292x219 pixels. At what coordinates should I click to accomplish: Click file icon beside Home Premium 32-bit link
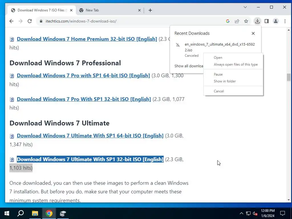coord(12,39)
